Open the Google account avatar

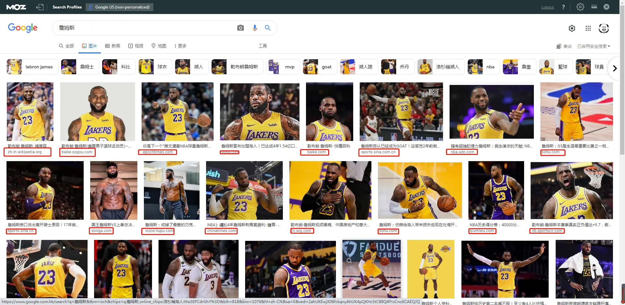point(604,28)
